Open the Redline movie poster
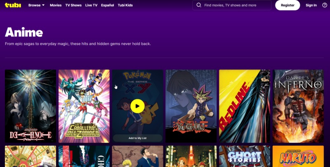 click(245, 106)
